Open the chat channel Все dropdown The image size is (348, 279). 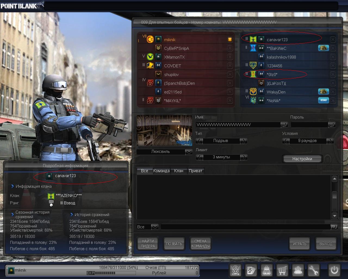pyautogui.click(x=154, y=227)
